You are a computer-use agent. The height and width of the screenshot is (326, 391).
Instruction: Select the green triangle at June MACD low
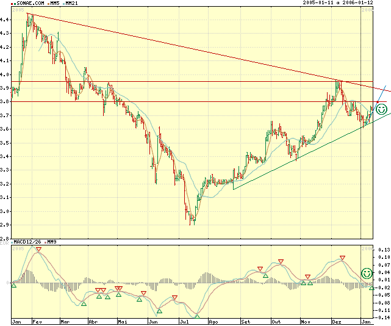(159, 311)
